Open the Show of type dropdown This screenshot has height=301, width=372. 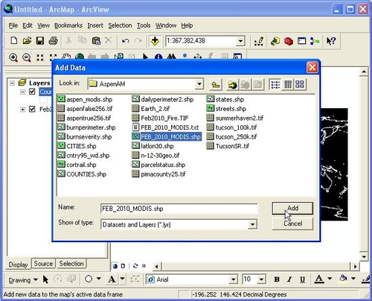click(x=252, y=225)
